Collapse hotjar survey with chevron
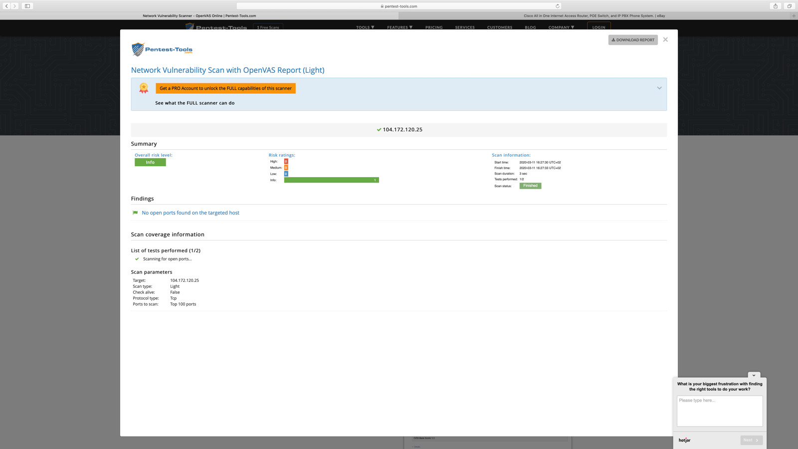Viewport: 798px width, 449px height. pyautogui.click(x=754, y=375)
